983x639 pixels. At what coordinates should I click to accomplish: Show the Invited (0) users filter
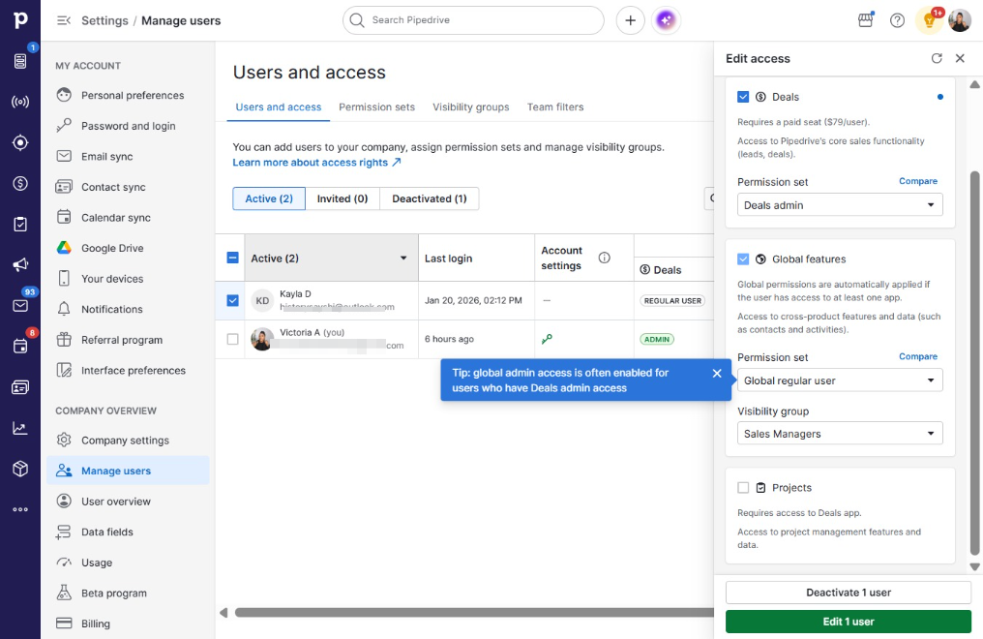(x=343, y=198)
